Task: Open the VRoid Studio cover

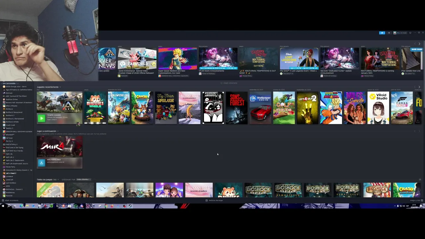Action: [x=378, y=108]
